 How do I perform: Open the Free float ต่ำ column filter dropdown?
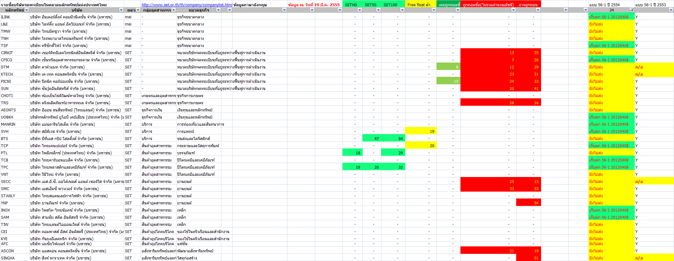pos(434,10)
